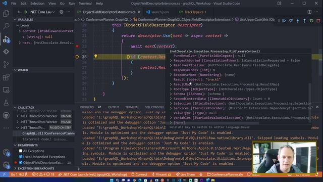Screen dimensions: 323x182
Task: Open the Explorer view in activity bar
Action: point(6,14)
